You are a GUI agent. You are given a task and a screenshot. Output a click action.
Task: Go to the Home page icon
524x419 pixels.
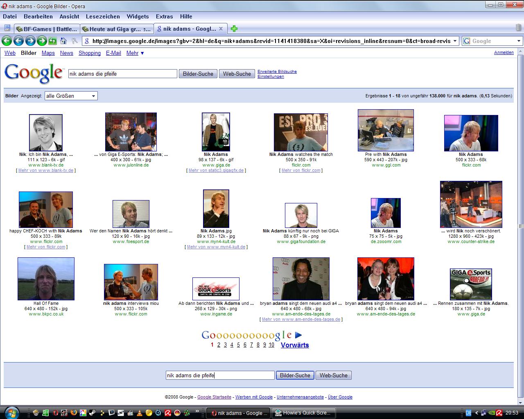[63, 41]
